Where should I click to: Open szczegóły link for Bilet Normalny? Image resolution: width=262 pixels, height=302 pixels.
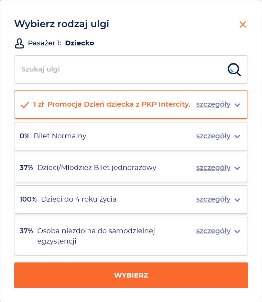(x=213, y=136)
